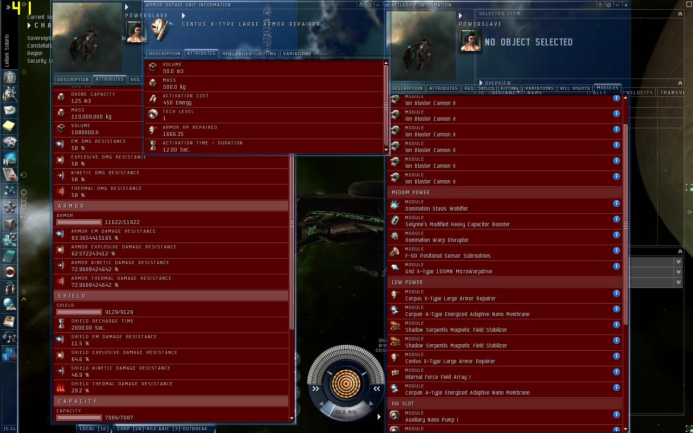
Task: Open Fitting tab in Battleship Information
Action: [509, 88]
